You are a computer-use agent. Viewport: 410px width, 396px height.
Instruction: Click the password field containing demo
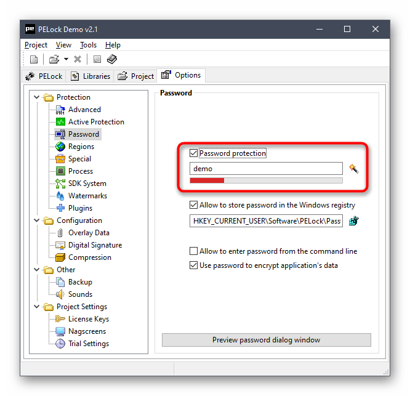[x=266, y=169]
